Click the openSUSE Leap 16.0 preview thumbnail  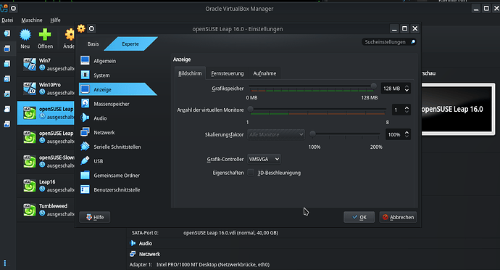pyautogui.click(x=458, y=109)
